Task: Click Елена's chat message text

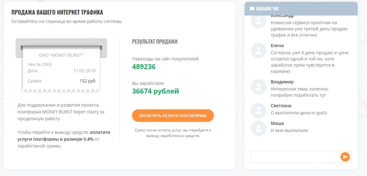Action: [x=309, y=62]
